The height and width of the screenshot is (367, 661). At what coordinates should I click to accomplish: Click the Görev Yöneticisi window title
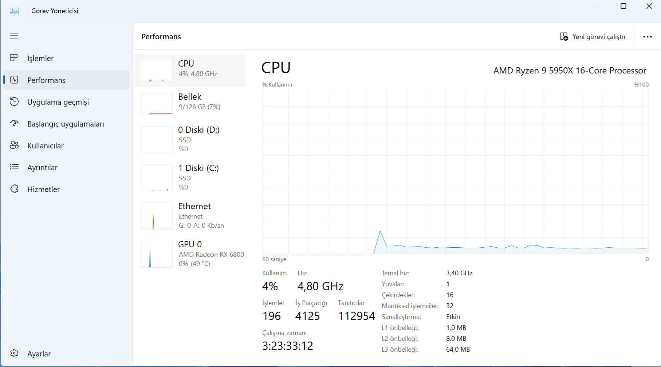(55, 11)
